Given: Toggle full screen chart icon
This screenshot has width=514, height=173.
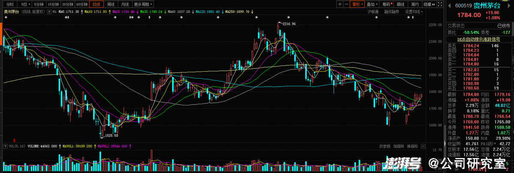Looking at the screenshot, I should pos(440,4).
